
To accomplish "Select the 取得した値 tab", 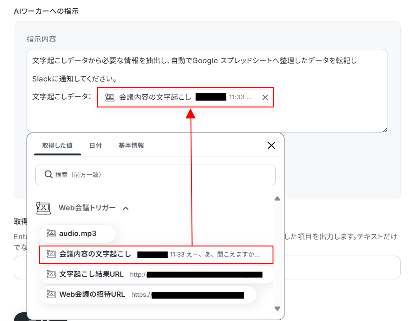I will point(57,145).
